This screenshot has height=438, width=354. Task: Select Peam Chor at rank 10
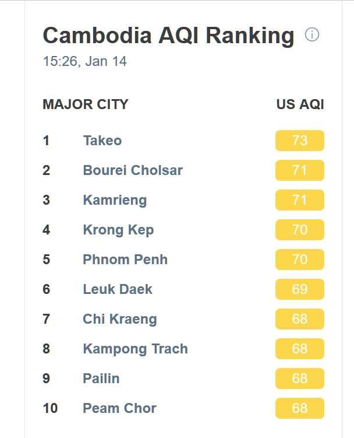[x=120, y=408]
